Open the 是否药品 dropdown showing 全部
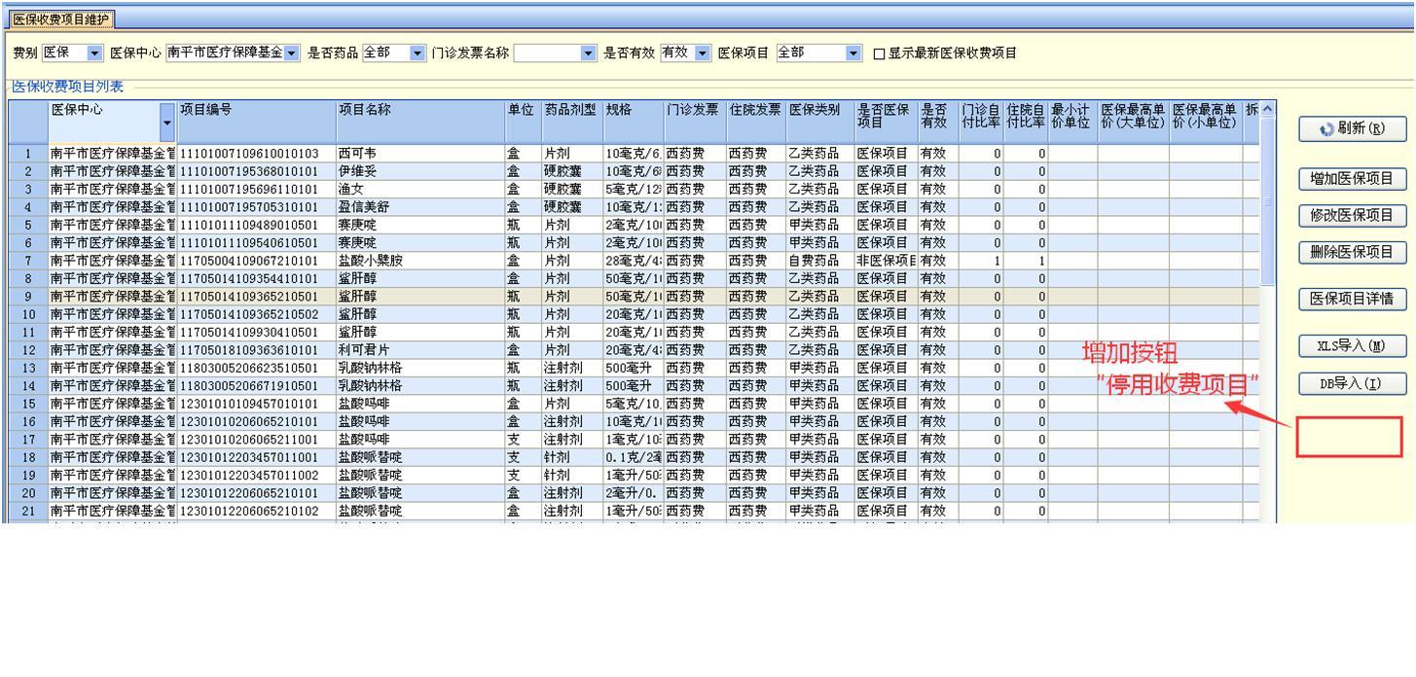The height and width of the screenshot is (677, 1416). (x=418, y=53)
